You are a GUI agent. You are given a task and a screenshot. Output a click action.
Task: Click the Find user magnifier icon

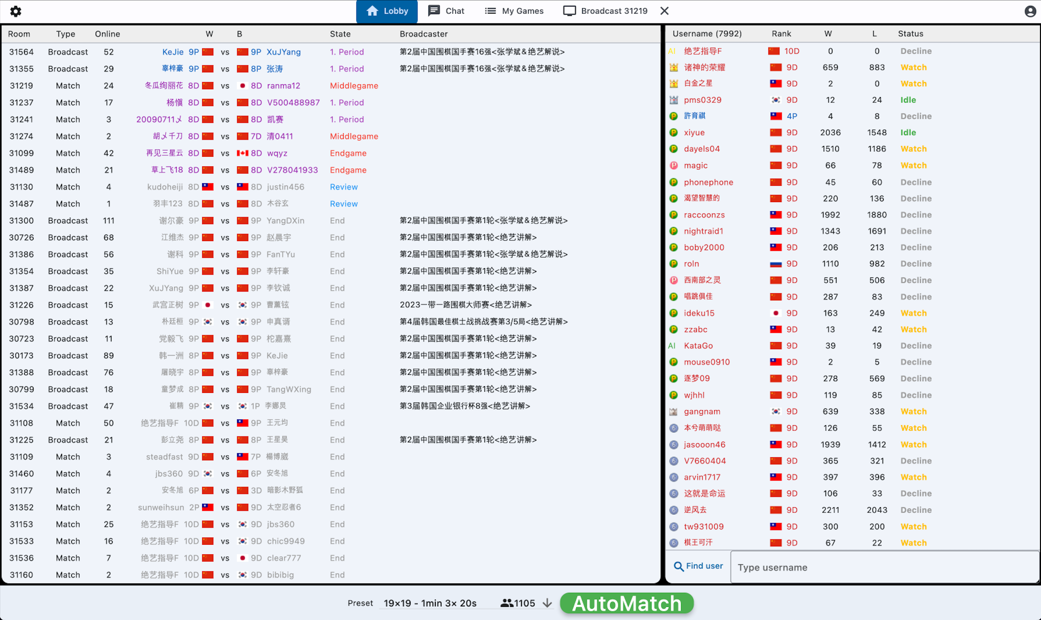pos(678,566)
